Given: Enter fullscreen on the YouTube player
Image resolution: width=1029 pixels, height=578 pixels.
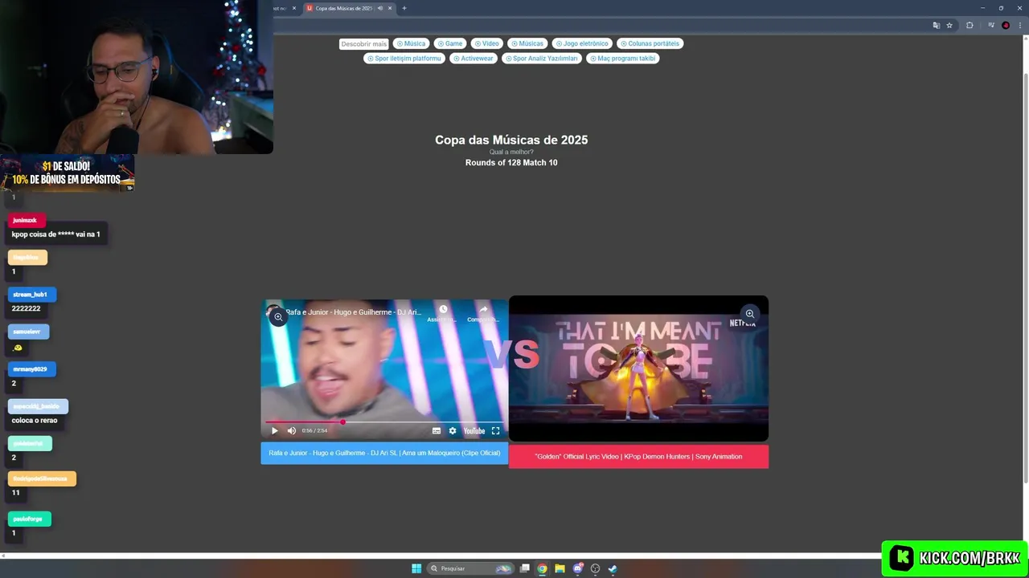Looking at the screenshot, I should (495, 431).
